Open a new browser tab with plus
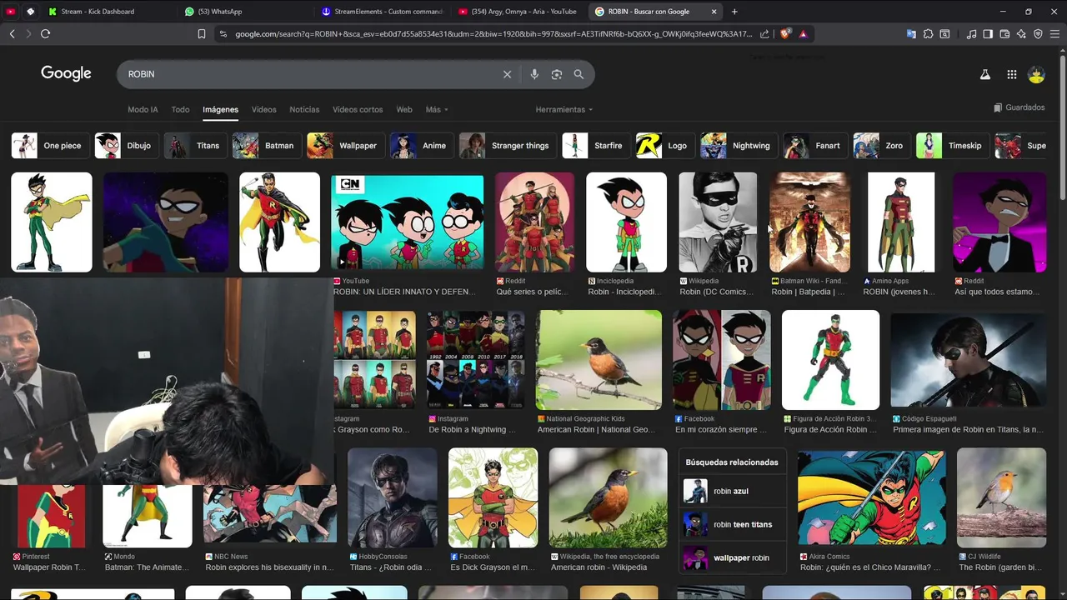 pyautogui.click(x=734, y=12)
